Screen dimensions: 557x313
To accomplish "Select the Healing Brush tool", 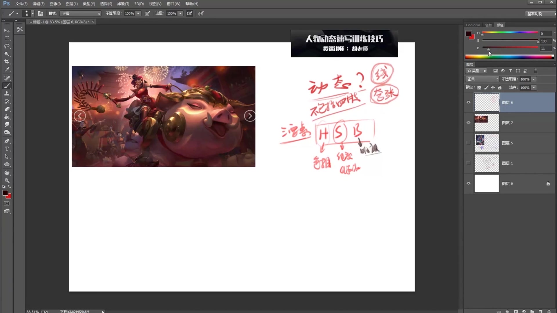I will click(x=7, y=78).
